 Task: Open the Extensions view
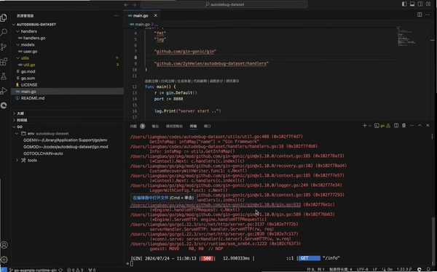[x=4, y=62]
